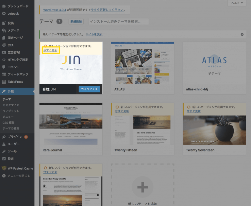Open テーマの編集 submenu item

11,128
